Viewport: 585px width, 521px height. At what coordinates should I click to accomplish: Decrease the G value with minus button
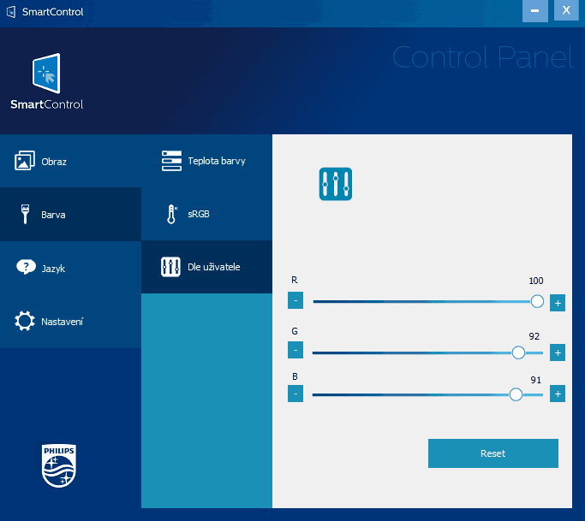pyautogui.click(x=295, y=350)
